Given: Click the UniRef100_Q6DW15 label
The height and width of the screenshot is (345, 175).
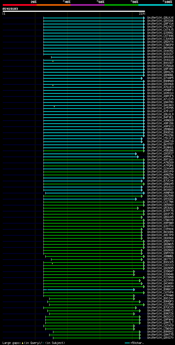Looking at the screenshot, I should [x=160, y=244].
